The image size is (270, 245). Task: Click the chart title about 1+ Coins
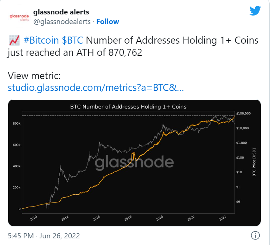(x=128, y=107)
